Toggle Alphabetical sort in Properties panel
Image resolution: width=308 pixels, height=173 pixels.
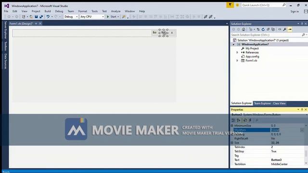[239, 120]
